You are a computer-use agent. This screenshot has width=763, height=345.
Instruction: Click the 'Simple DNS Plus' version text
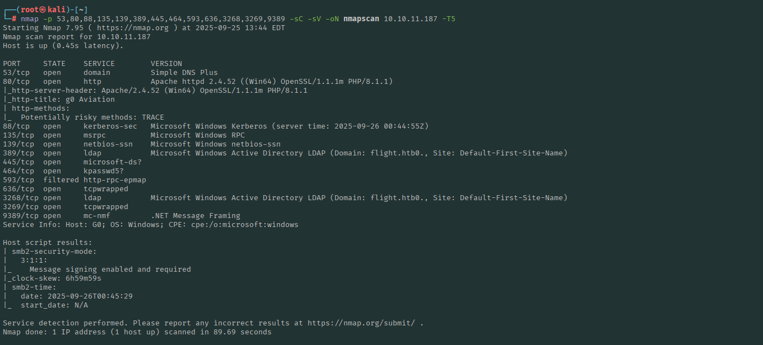click(x=184, y=73)
